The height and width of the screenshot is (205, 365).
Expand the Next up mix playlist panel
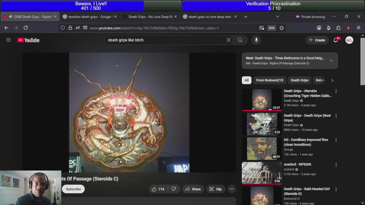click(331, 61)
